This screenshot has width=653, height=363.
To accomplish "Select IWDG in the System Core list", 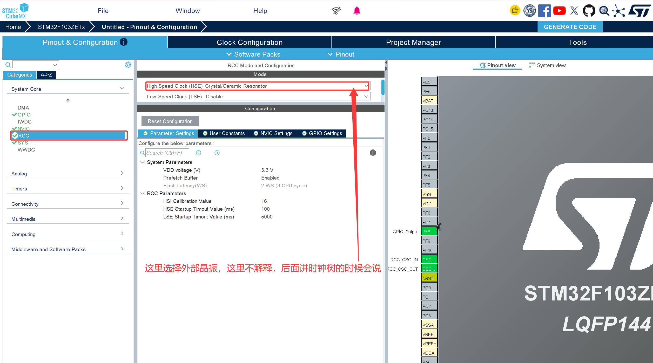I will pos(25,122).
